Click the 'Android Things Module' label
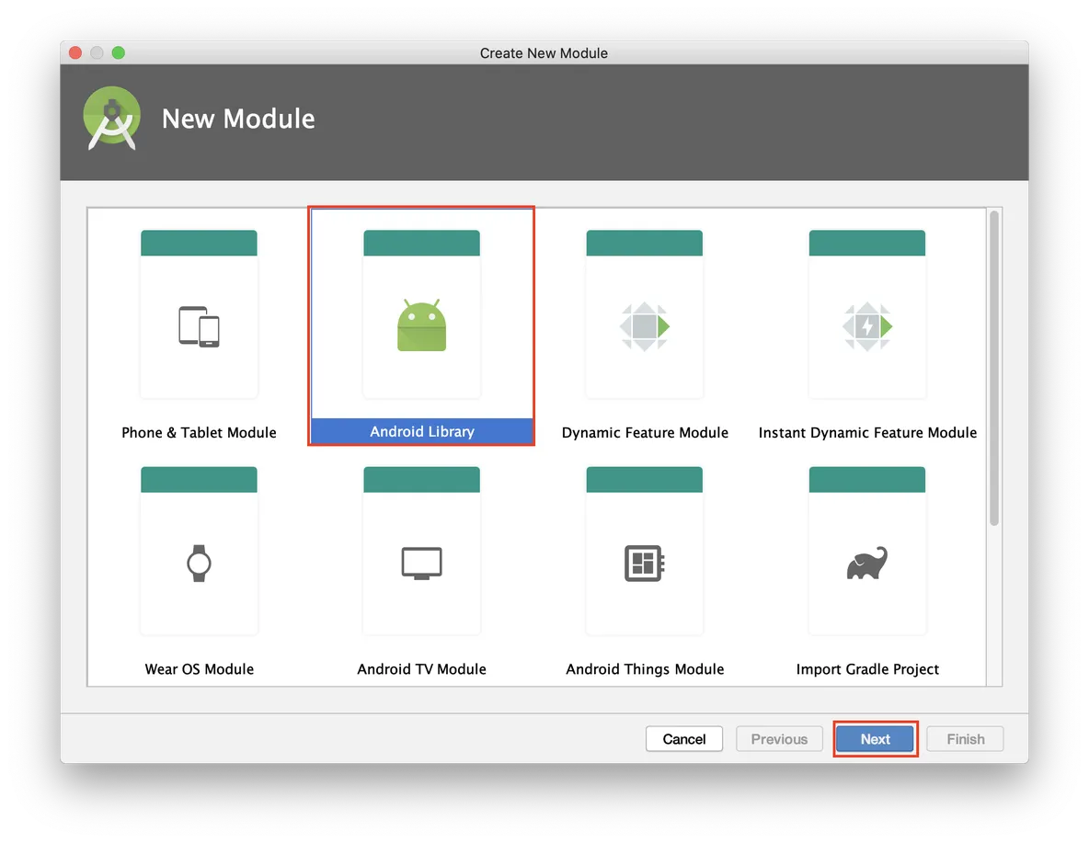 pyautogui.click(x=645, y=669)
